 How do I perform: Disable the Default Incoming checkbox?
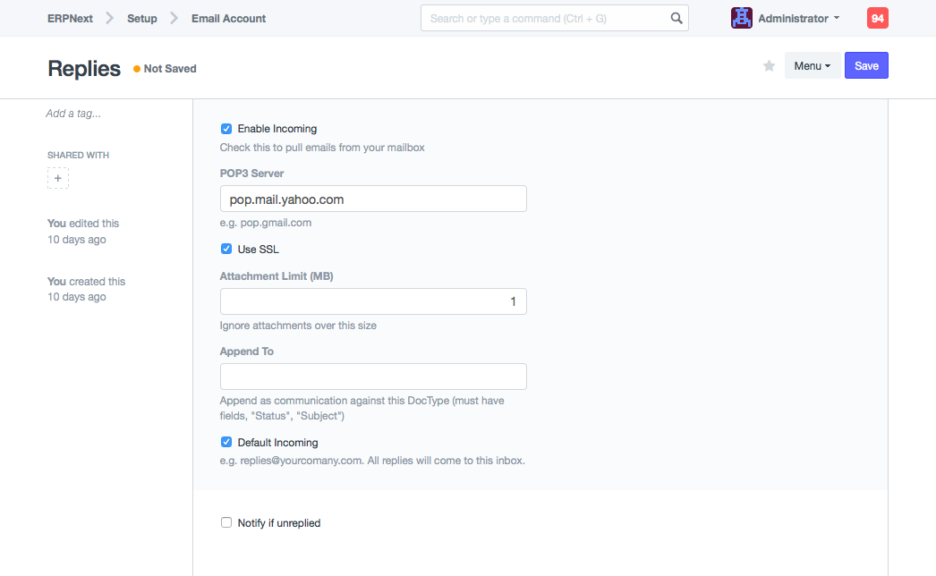(x=226, y=443)
